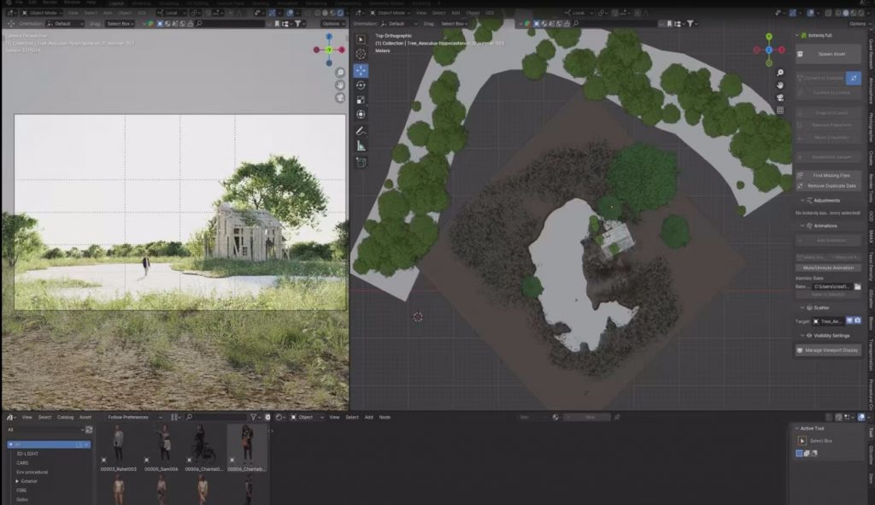Select the Annotate tool in the right viewport

(x=361, y=131)
